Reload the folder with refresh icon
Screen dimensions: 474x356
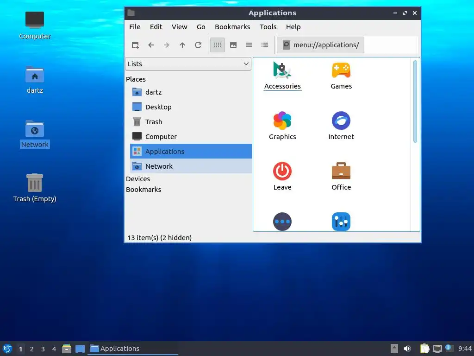[198, 45]
